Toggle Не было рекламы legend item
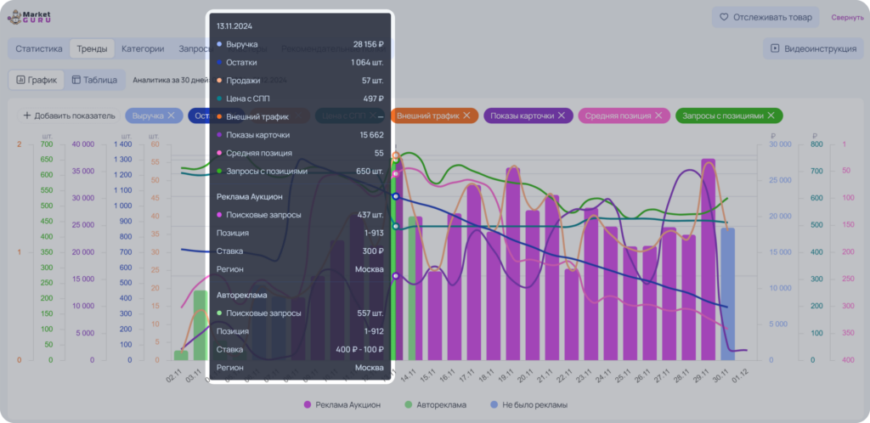Viewport: 870px width, 423px height. pyautogui.click(x=528, y=404)
